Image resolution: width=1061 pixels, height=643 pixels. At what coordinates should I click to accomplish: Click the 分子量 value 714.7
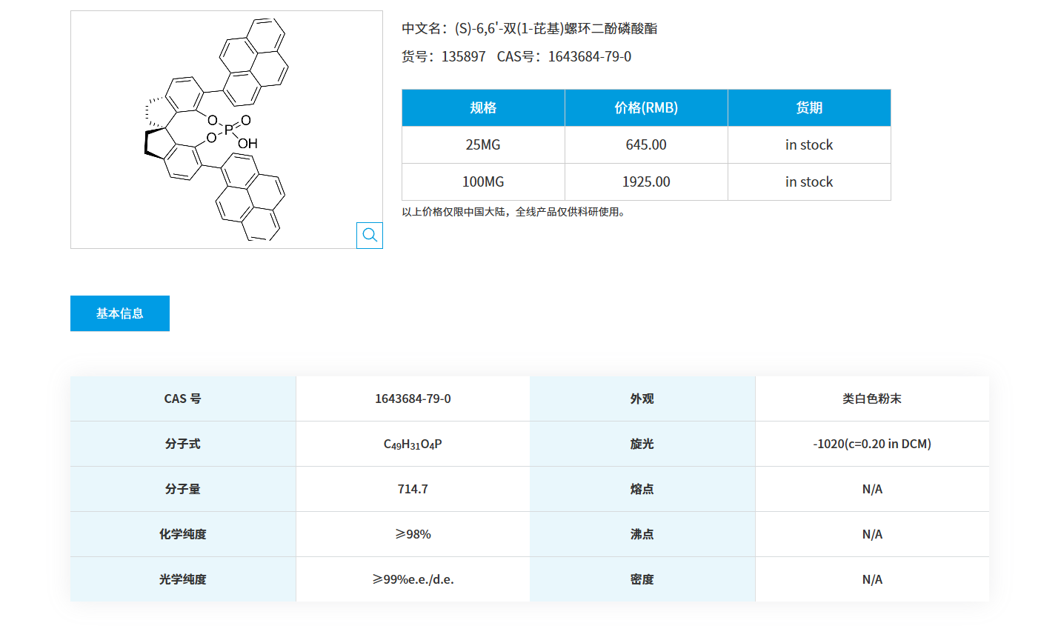coord(413,489)
